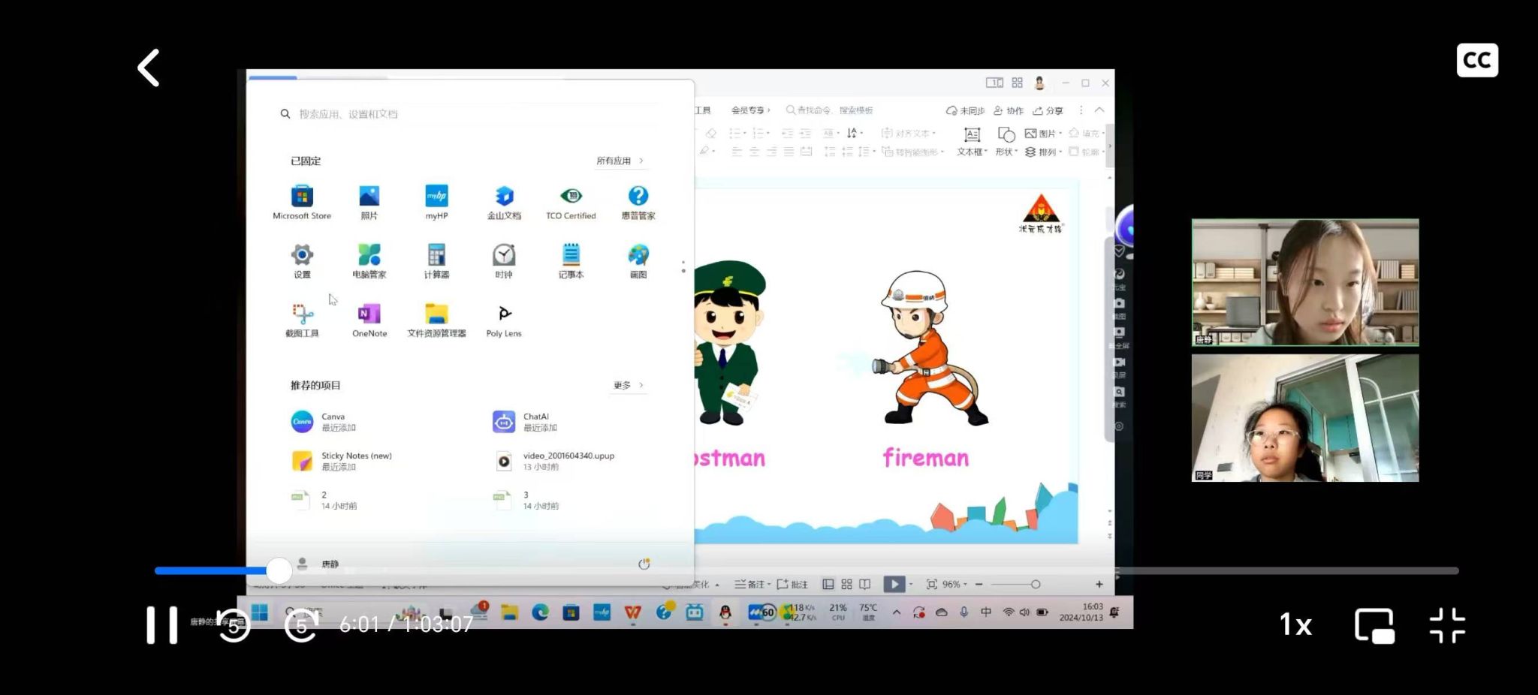The width and height of the screenshot is (1538, 695).
Task: Open the playback speed 1x selector
Action: [x=1295, y=624]
